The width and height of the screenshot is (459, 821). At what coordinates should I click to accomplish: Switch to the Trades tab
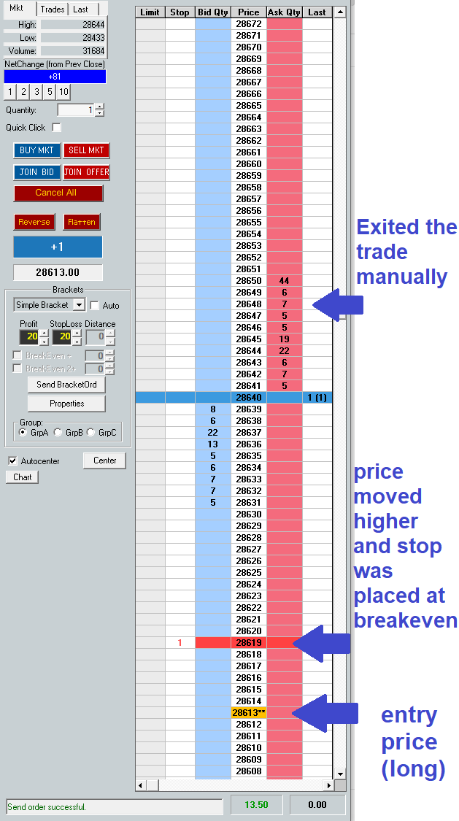coord(53,9)
